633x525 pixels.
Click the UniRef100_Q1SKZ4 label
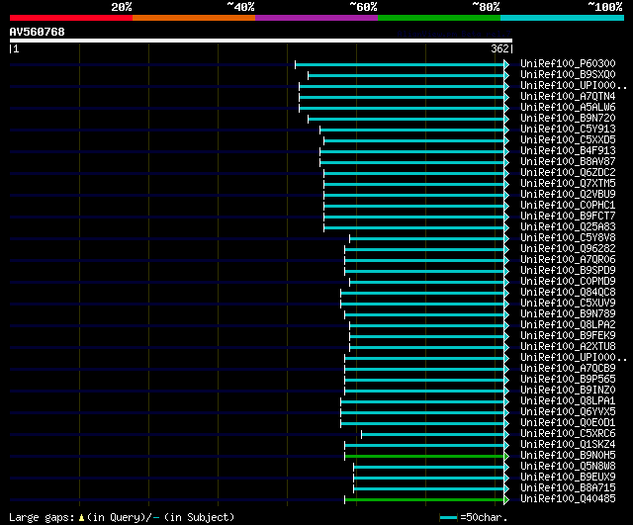click(568, 445)
